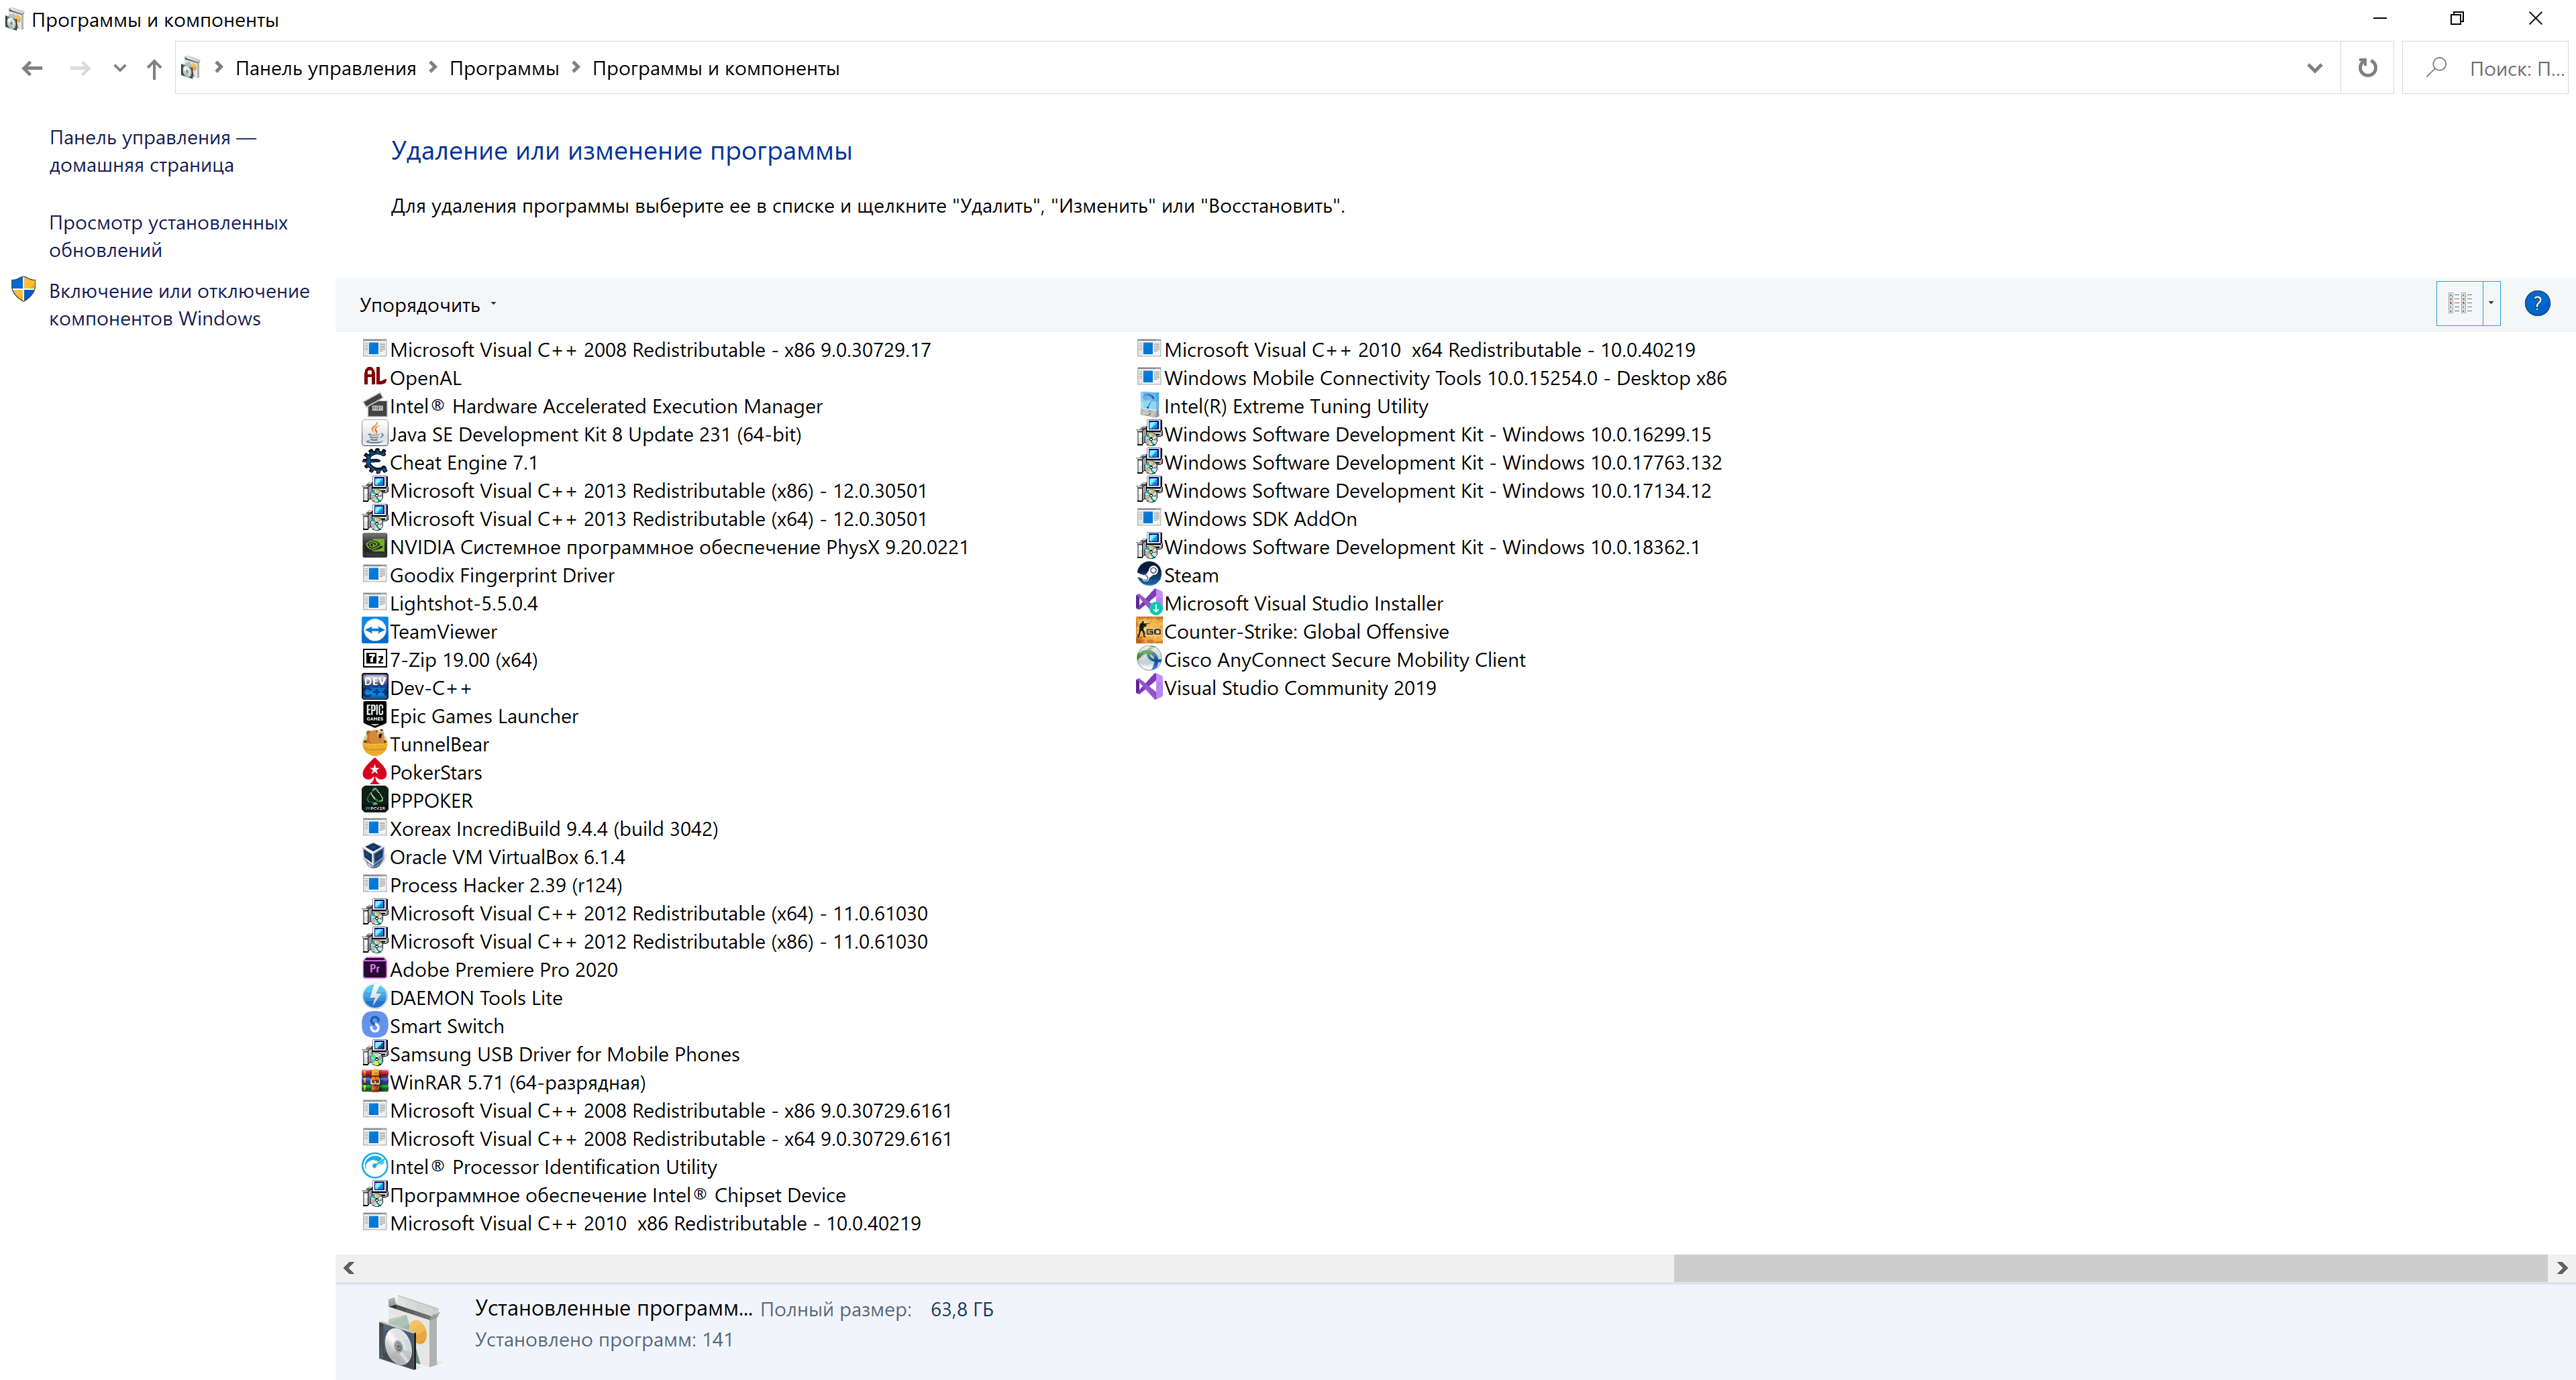Select Windows Software Development Kit 10.0.18362.1
This screenshot has width=2576, height=1380.
click(x=1418, y=547)
